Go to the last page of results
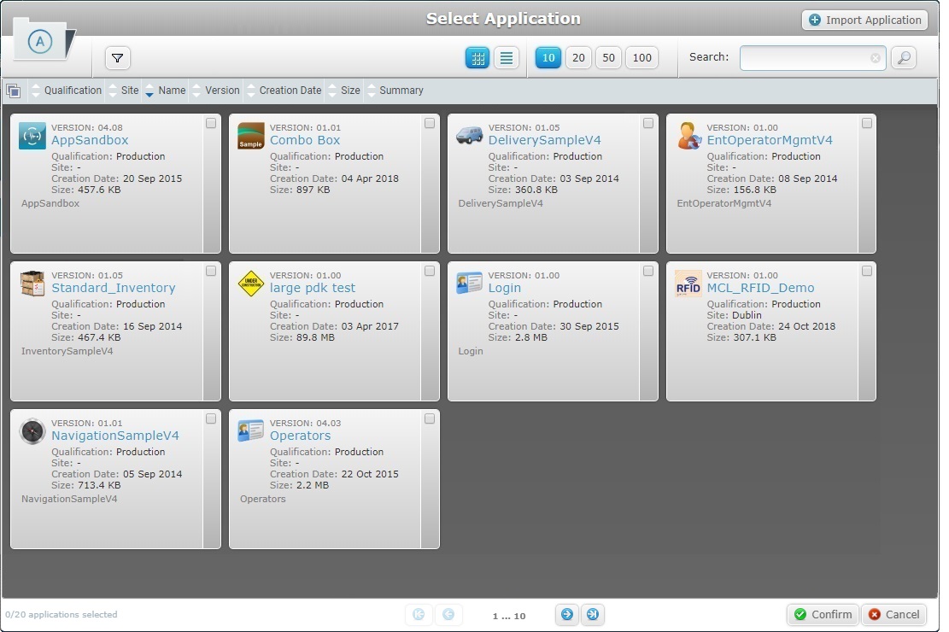The height and width of the screenshot is (632, 949). [x=593, y=614]
